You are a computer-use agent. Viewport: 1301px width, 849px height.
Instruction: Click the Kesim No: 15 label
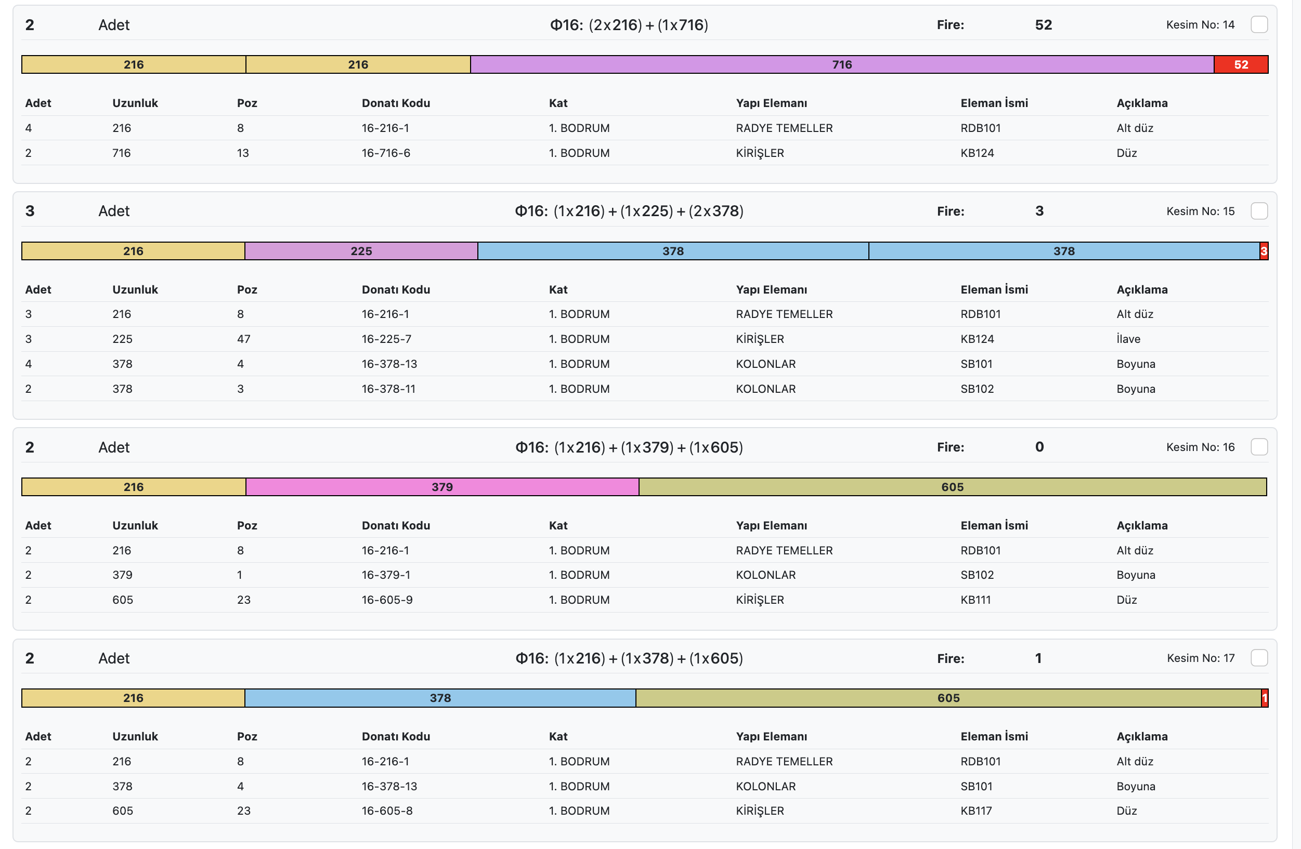pyautogui.click(x=1201, y=211)
